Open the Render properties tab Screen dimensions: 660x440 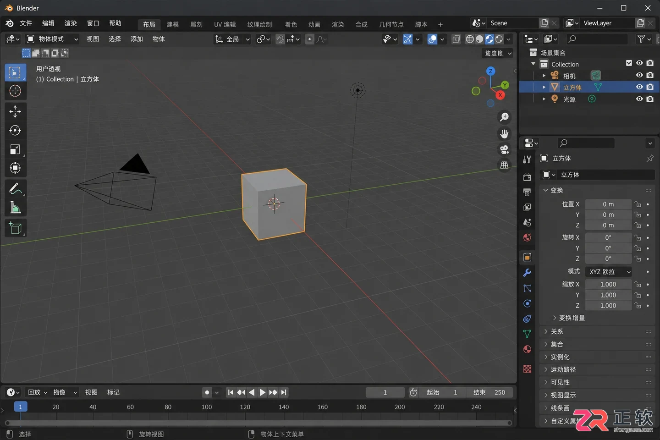(527, 177)
